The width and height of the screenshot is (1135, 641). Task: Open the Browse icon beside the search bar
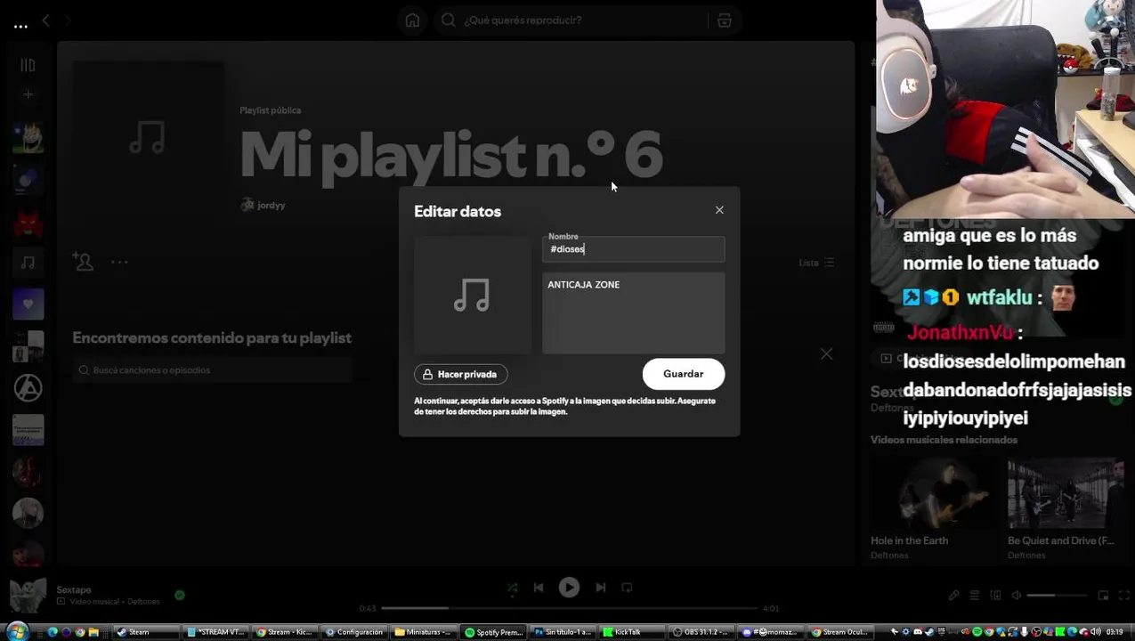click(x=725, y=20)
